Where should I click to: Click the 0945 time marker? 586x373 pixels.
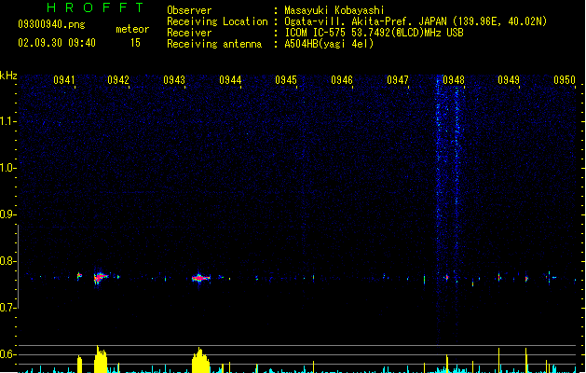286,80
